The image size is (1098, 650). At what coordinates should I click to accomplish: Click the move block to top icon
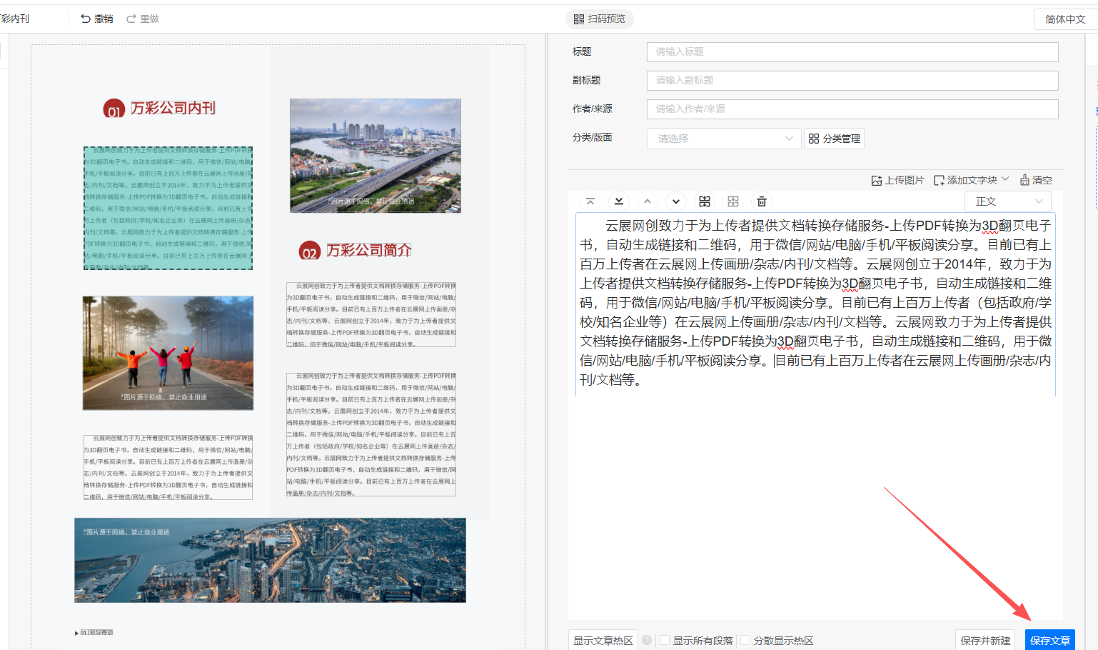point(590,201)
